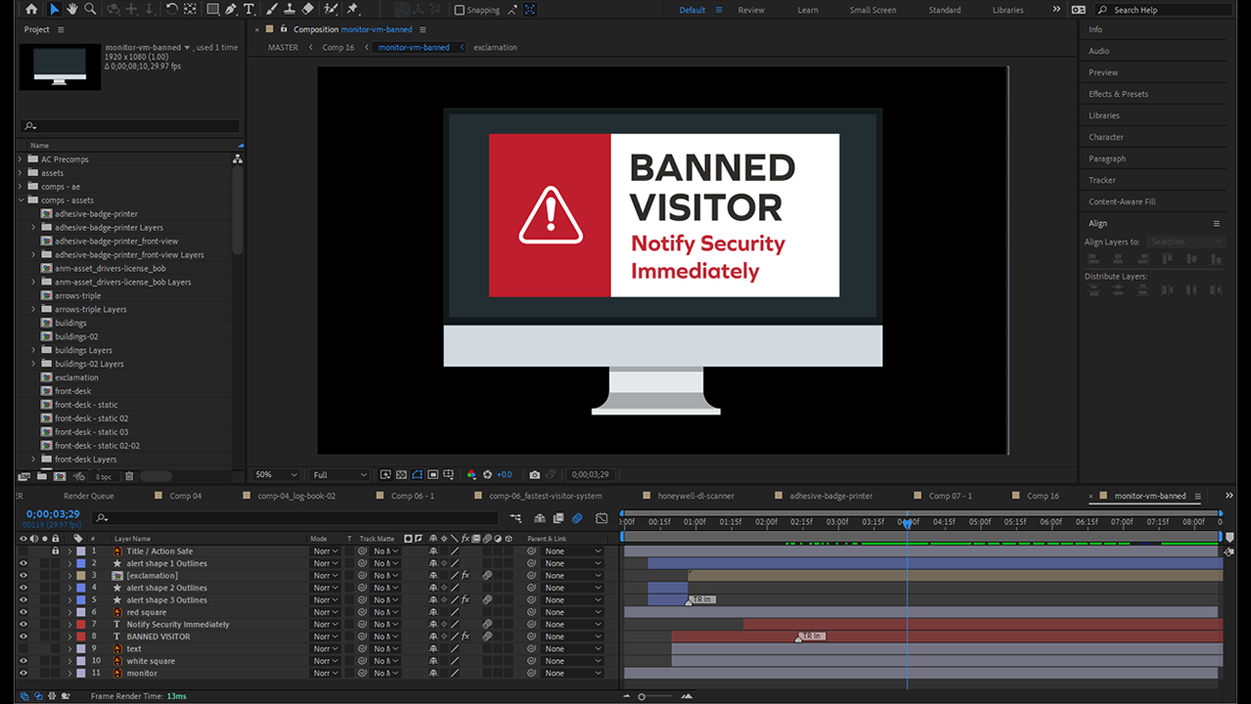Switch to the Comp 04 timeline tab
Image resolution: width=1251 pixels, height=704 pixels.
186,496
